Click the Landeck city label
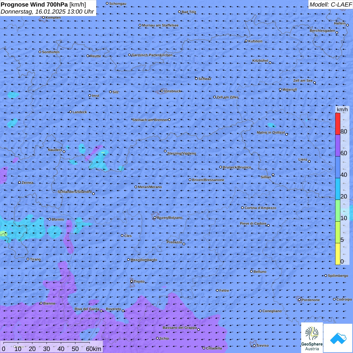 click(80, 112)
